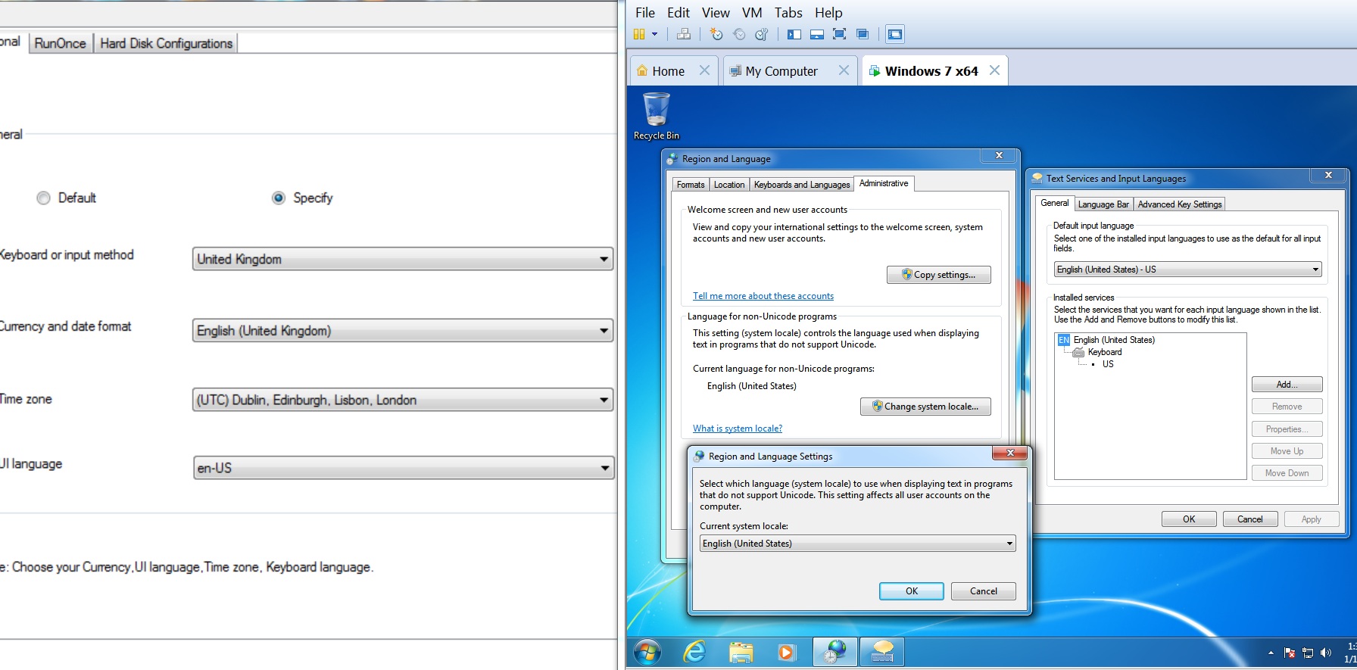Open the Help menu
Screen dimensions: 1357x670
(828, 13)
